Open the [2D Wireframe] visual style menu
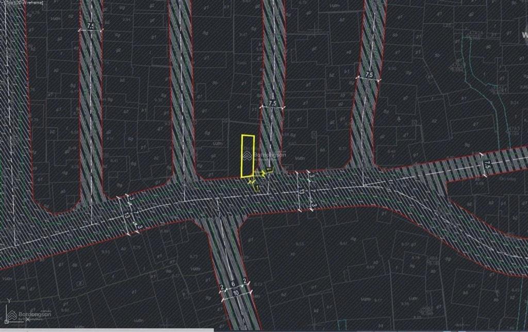528x332 pixels. [28, 3]
